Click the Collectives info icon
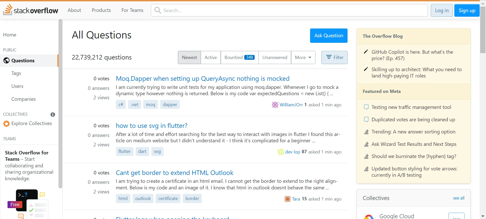The width and height of the screenshot is (486, 219). 53,114
